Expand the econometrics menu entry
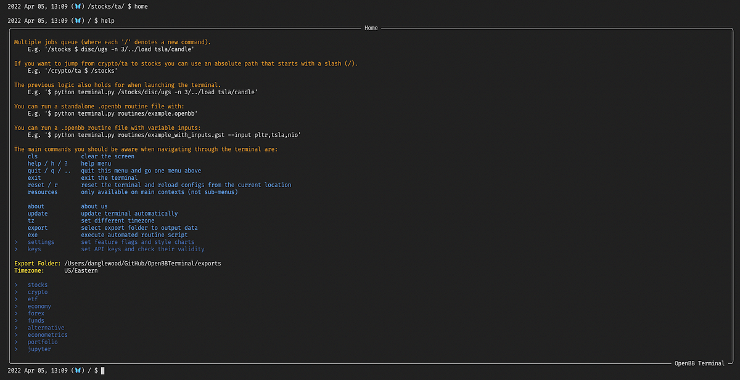The width and height of the screenshot is (740, 380). 47,334
